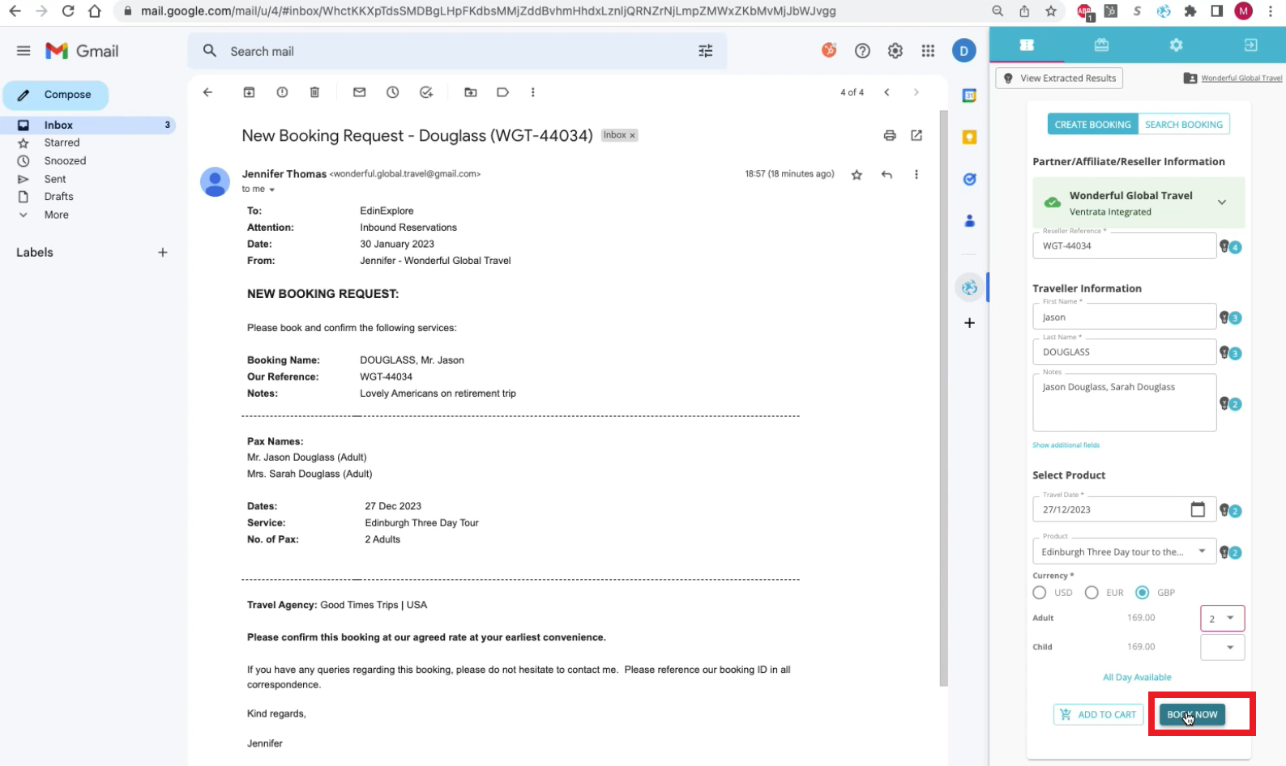Show details dropdown next to 'to me'
Screen dimensions: 1286x766
[x=272, y=189]
